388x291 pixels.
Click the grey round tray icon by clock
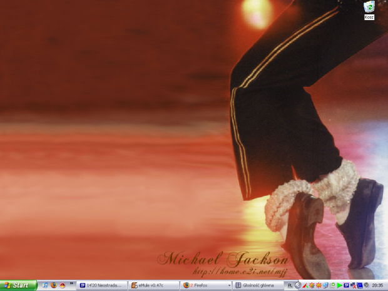tap(367, 285)
